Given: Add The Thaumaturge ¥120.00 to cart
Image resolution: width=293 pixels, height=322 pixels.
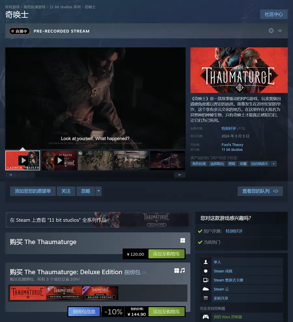Looking at the screenshot, I should [167, 254].
